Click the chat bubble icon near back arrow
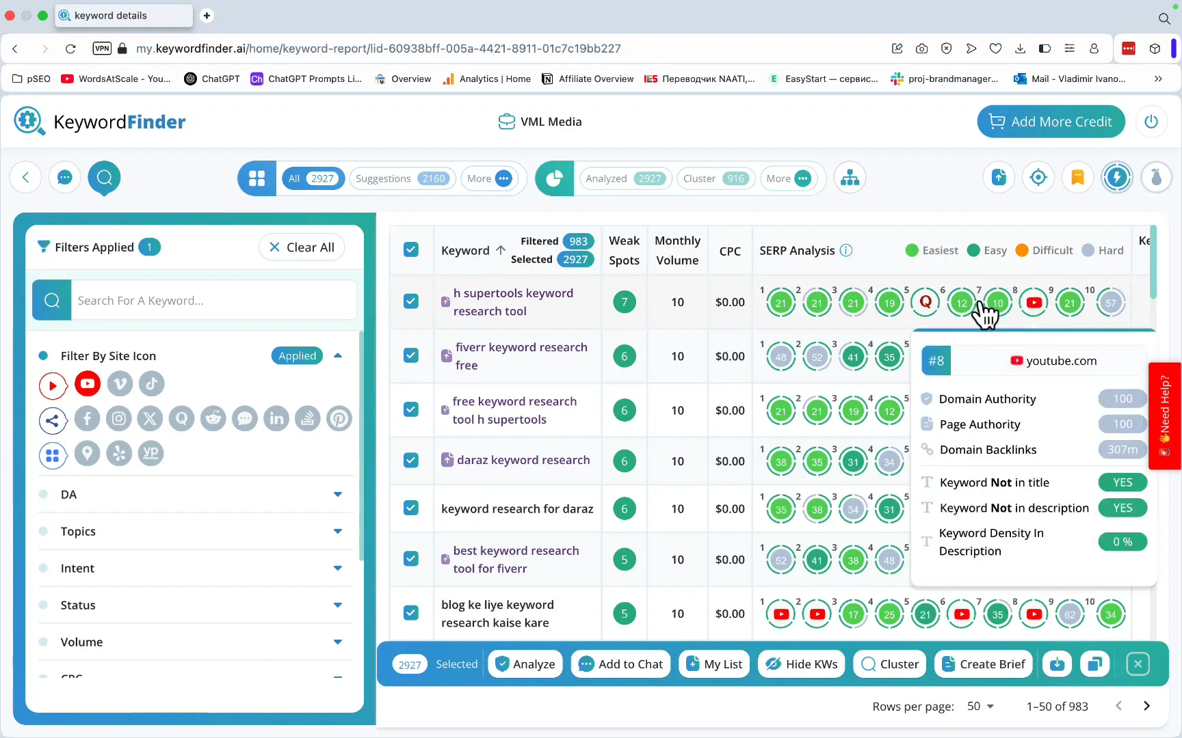The image size is (1182, 738). pyautogui.click(x=65, y=178)
